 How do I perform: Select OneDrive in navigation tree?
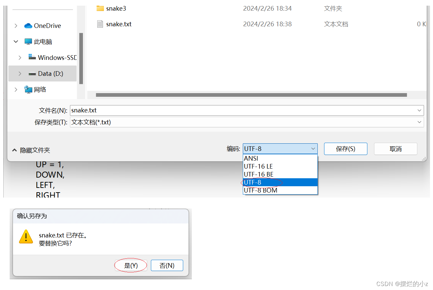pyautogui.click(x=47, y=26)
